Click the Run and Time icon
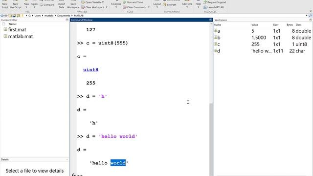The width and height of the screenshot is (313, 176). (125, 2)
